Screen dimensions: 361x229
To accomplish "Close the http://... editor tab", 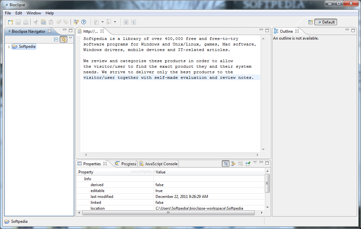I will pos(102,31).
